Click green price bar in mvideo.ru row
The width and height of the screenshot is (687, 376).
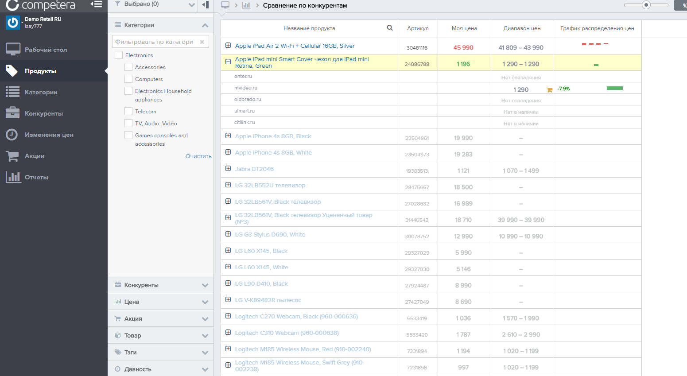[615, 88]
